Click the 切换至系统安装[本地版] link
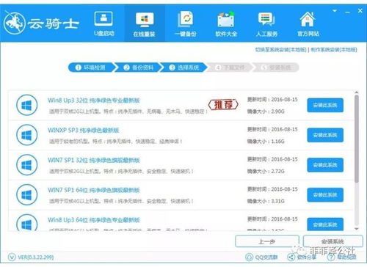Screen dimensions: 367x267 pyautogui.click(x=280, y=50)
